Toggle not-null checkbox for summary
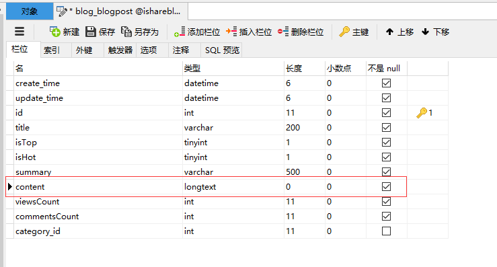The height and width of the screenshot is (267, 497). point(386,172)
